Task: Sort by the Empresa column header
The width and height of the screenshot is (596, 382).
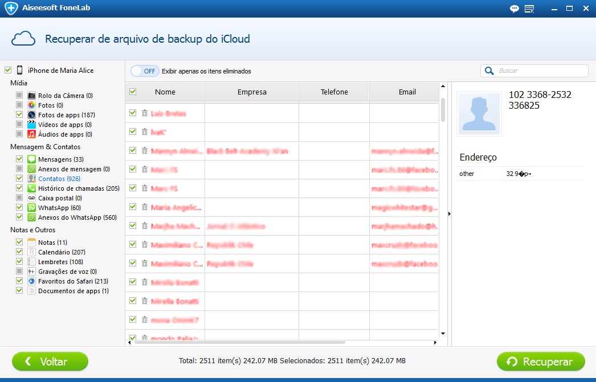Action: [252, 92]
